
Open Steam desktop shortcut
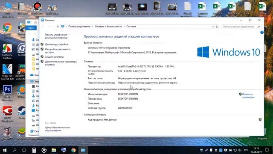[x=22, y=113]
